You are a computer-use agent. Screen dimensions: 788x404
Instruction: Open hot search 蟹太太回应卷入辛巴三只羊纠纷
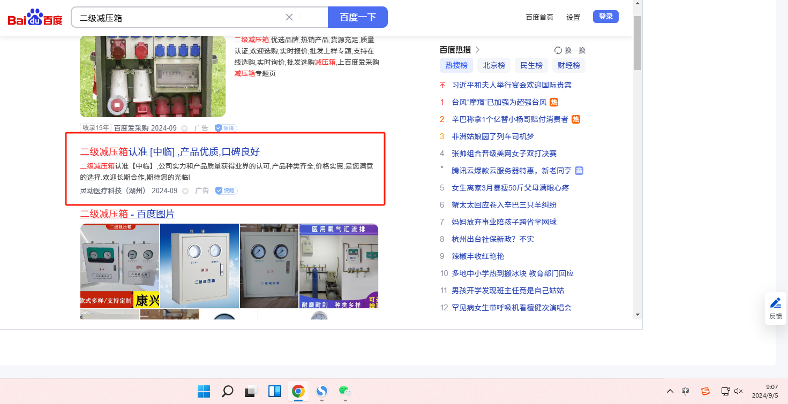pos(504,205)
